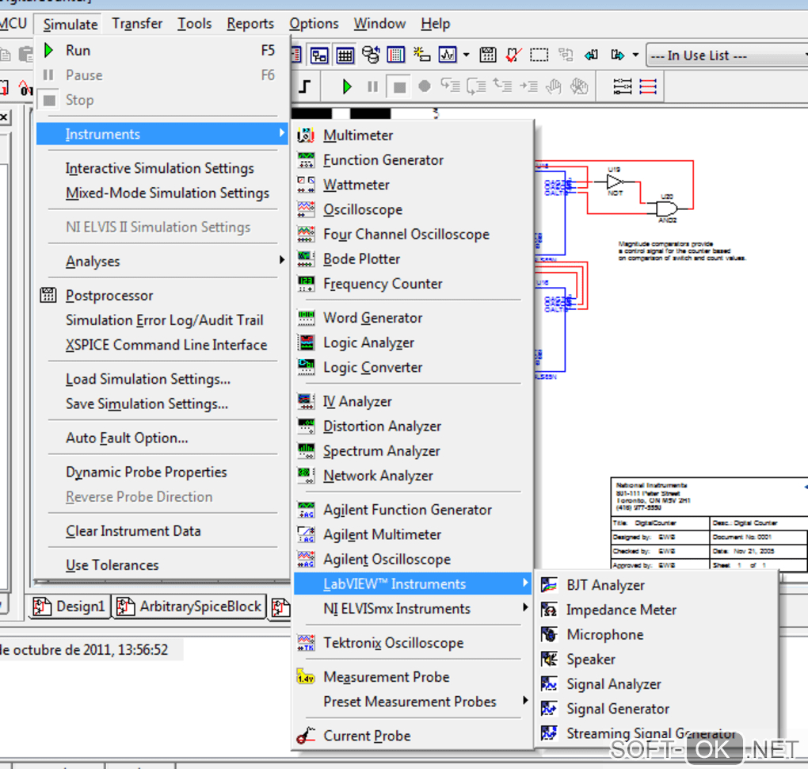
Task: Click the Microphone LabVIEW instrument icon
Action: coord(549,635)
